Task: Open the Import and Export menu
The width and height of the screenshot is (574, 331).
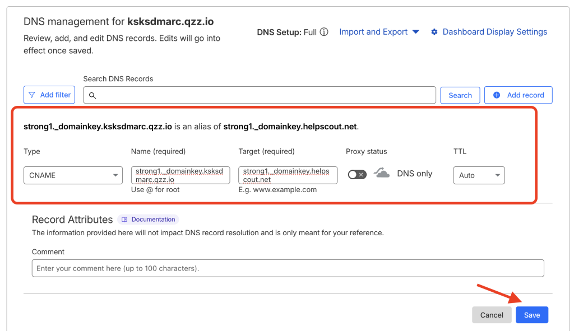Action: tap(379, 32)
